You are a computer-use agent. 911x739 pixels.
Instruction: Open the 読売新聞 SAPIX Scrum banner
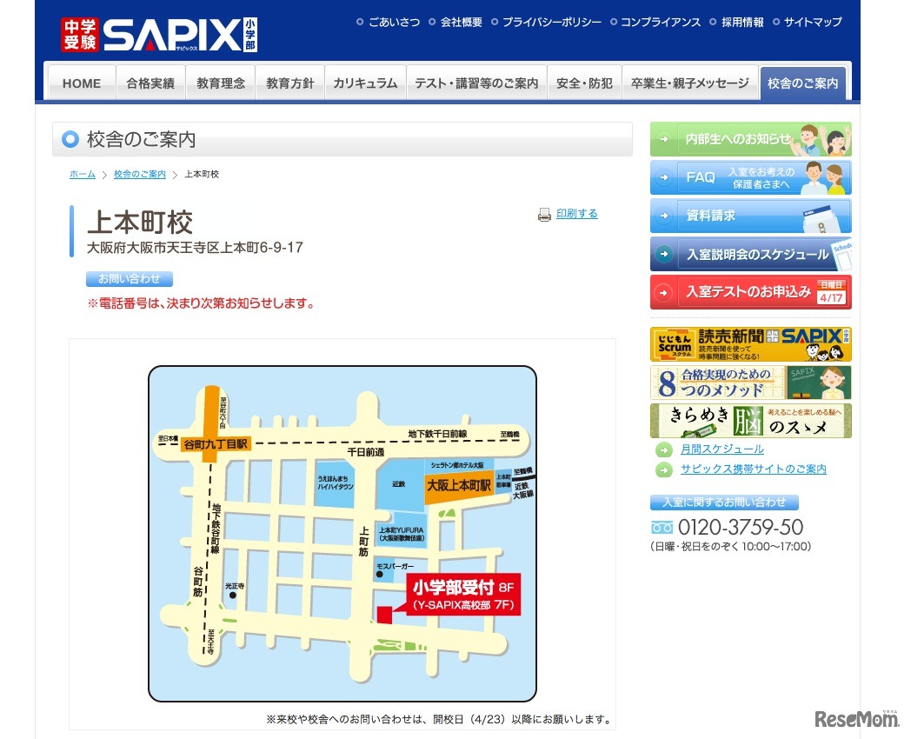751,344
